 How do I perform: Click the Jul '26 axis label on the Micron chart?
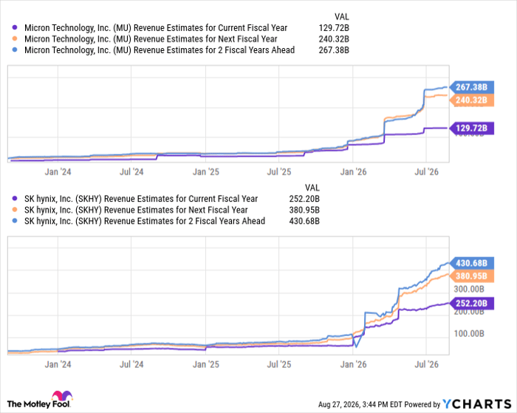click(x=426, y=172)
